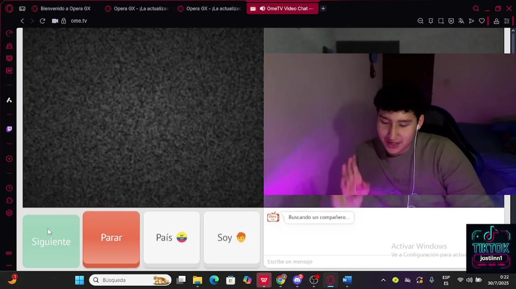The height and width of the screenshot is (289, 516).
Task: Click the site padlock security icon
Action: coord(63,21)
